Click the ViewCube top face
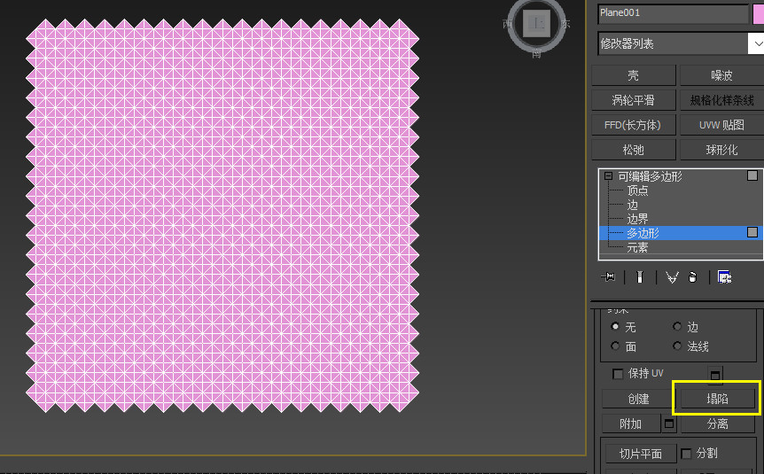 point(537,23)
